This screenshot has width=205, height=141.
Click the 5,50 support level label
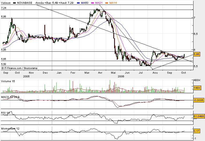pos(3,64)
